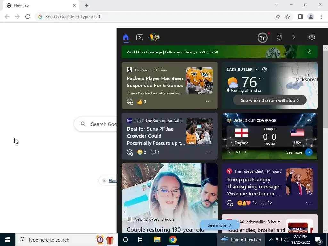Screen dimensions: 328x246
Task: Click the Rain off and on weather widget
Action: tap(241, 240)
